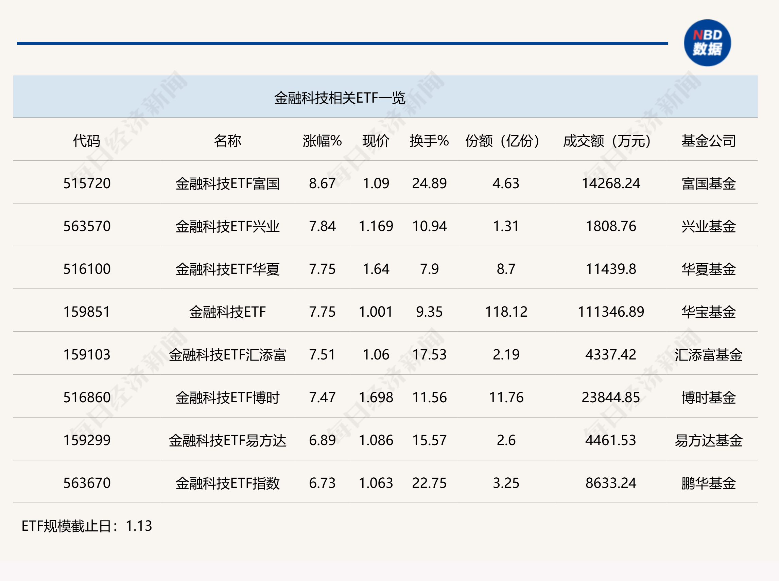This screenshot has height=581, width=779.
Task: Click code 515720 in the first row
Action: click(87, 183)
